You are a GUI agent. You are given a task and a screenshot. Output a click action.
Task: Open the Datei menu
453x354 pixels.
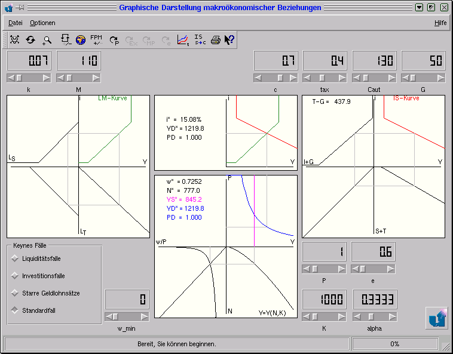click(16, 23)
